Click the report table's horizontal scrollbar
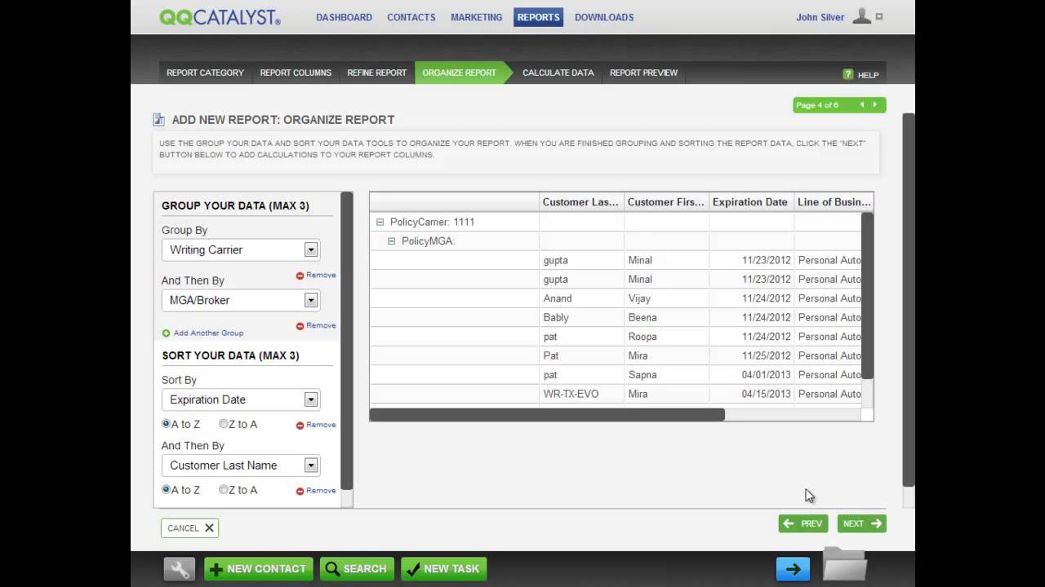This screenshot has height=587, width=1045. (x=547, y=415)
